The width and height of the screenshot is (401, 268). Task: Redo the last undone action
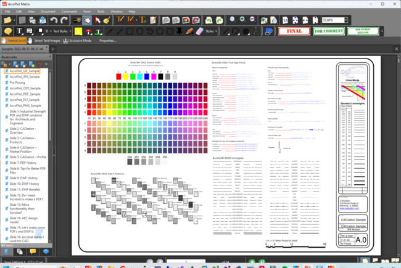(64, 20)
